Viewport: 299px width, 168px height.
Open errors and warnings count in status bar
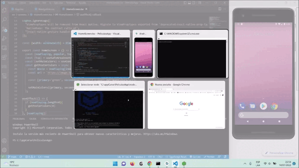(x=30, y=157)
